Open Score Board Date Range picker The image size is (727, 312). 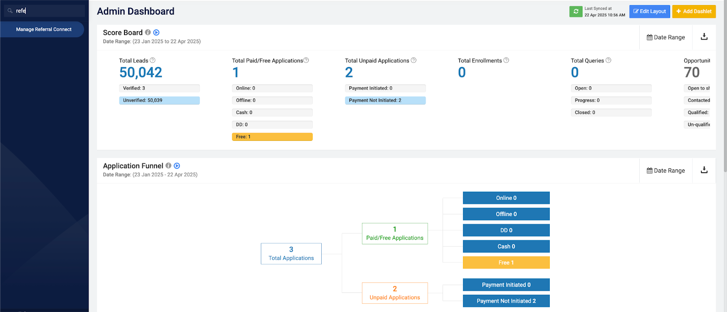[x=666, y=37]
